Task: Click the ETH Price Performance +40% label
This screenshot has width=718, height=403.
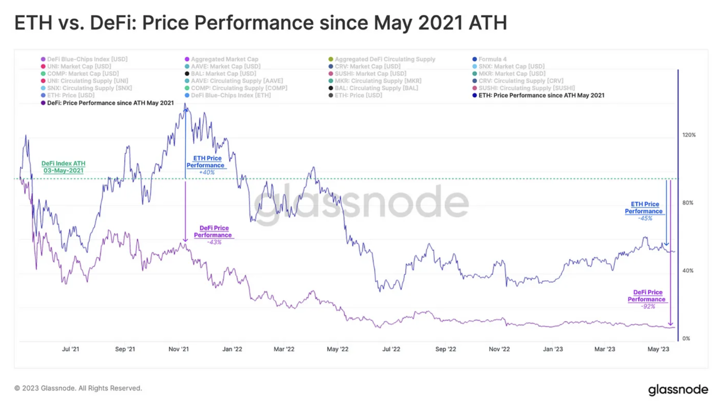Action: pyautogui.click(x=206, y=165)
